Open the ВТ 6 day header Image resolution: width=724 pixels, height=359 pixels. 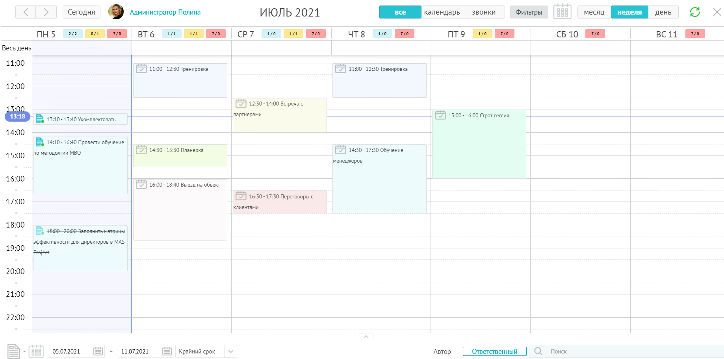[x=146, y=34]
